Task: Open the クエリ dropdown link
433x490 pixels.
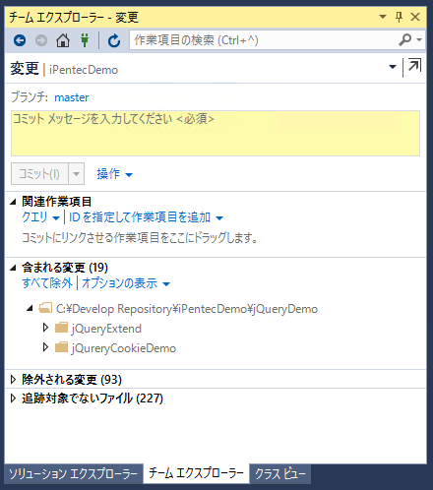Action: (40, 217)
